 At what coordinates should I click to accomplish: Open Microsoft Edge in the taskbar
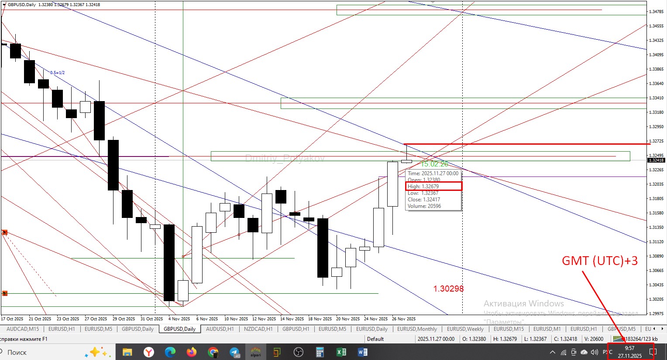(170, 352)
